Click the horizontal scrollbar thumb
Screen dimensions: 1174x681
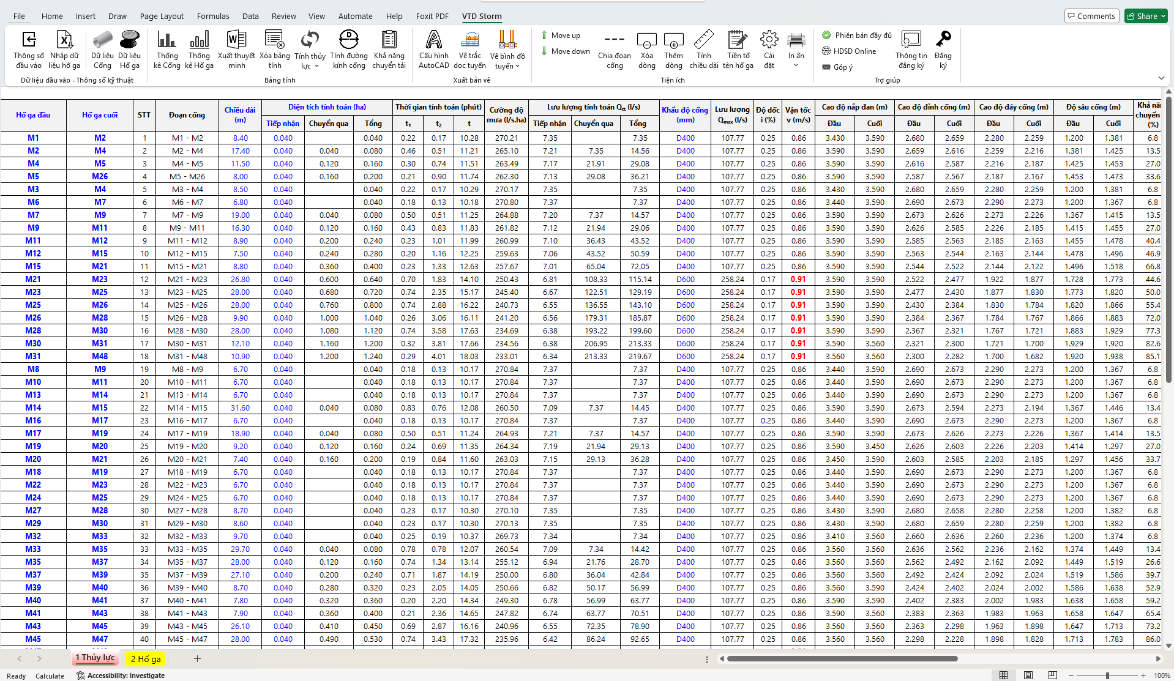click(x=842, y=659)
